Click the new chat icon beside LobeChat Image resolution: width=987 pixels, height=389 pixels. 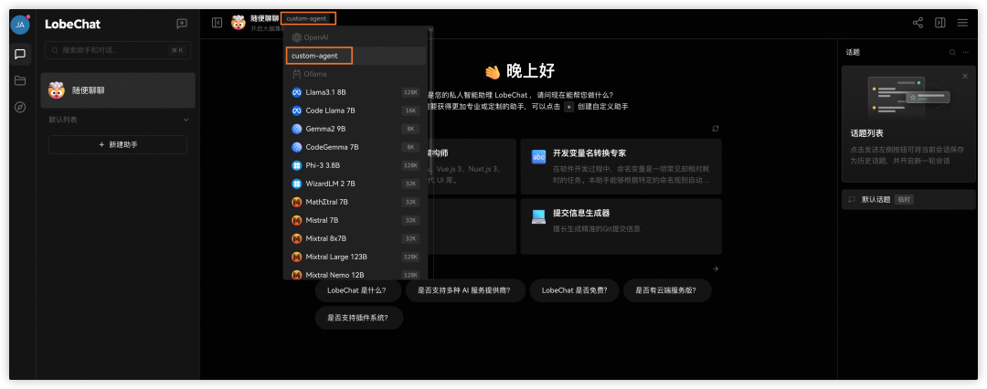(182, 24)
